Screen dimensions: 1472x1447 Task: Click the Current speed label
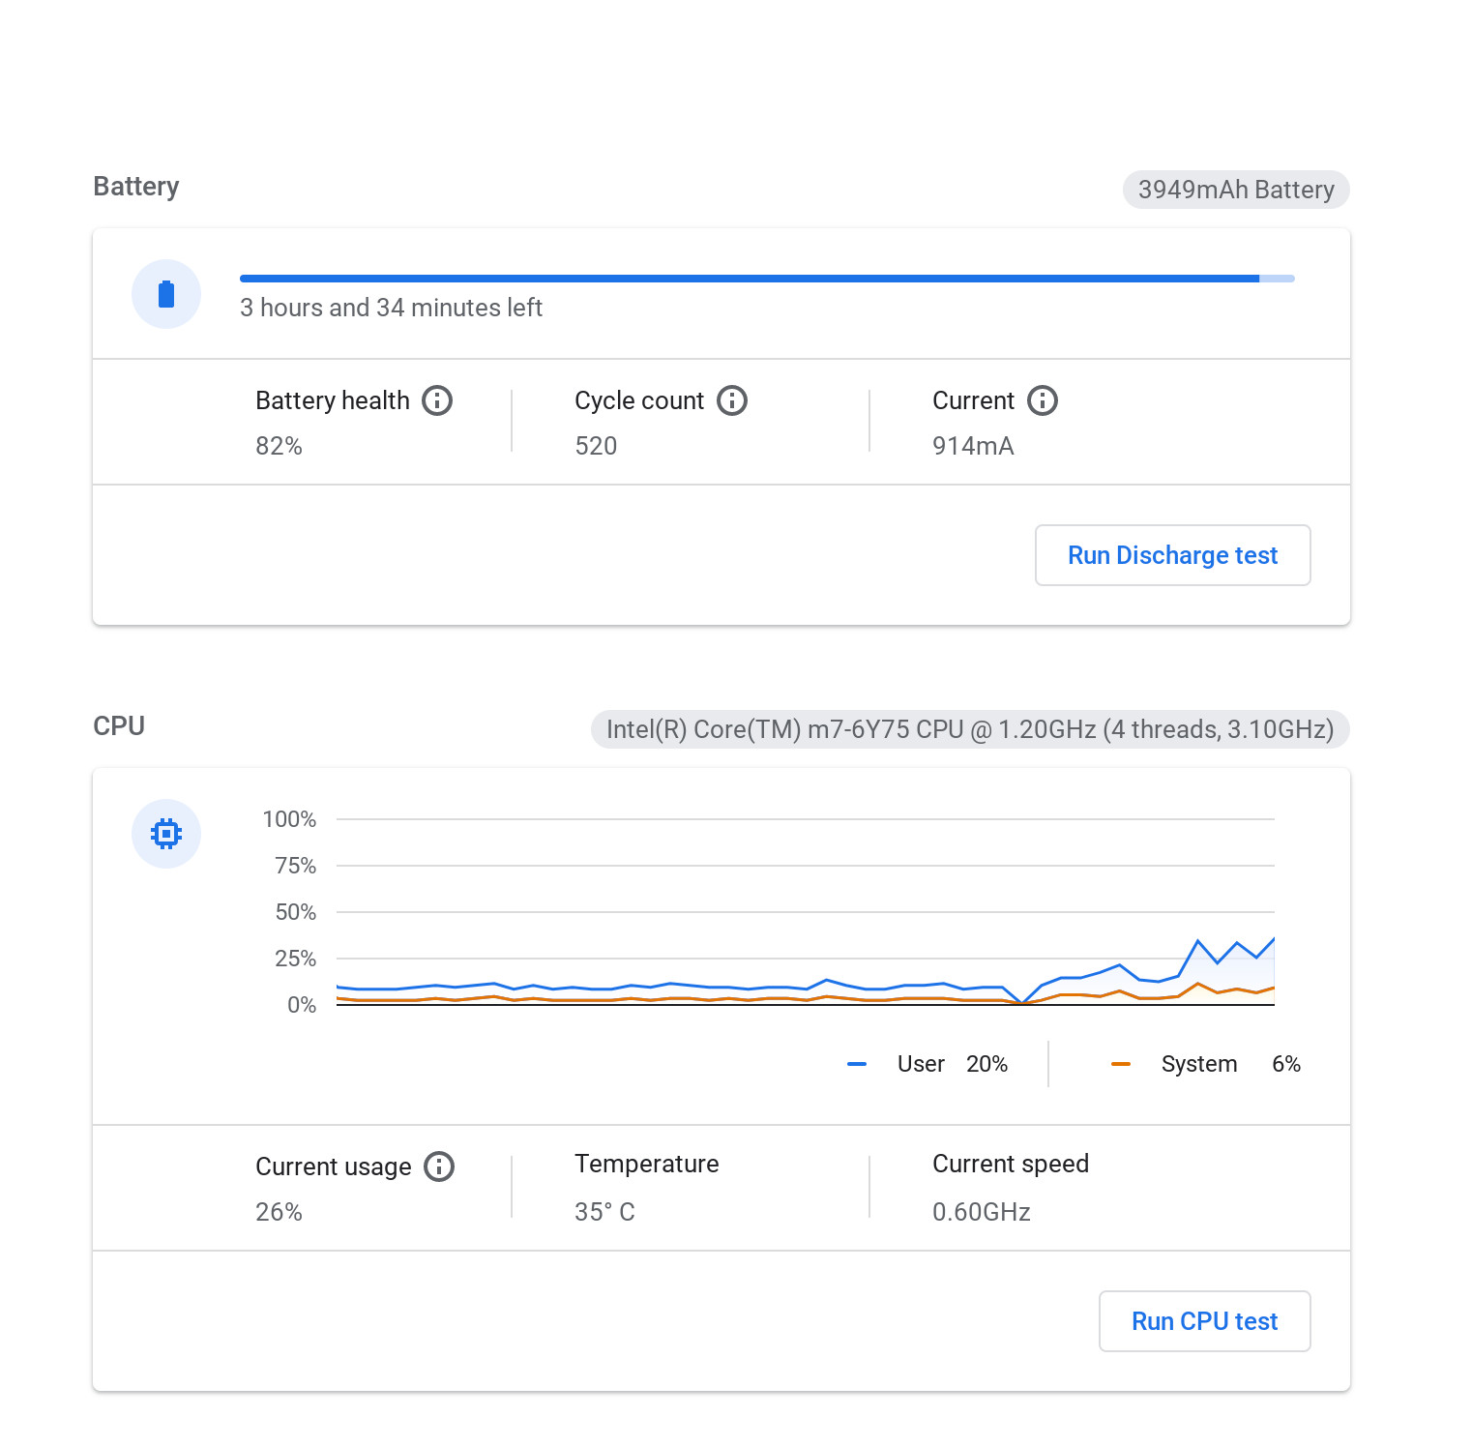1011,1164
